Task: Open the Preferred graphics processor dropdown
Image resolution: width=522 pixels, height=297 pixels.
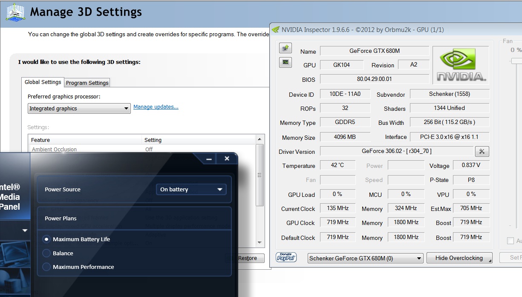Action: pos(79,108)
